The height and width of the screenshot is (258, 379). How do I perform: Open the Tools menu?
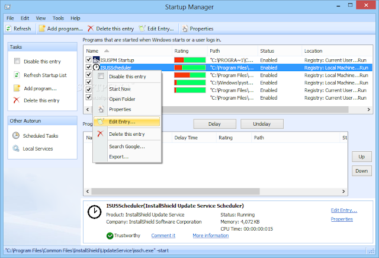click(58, 18)
